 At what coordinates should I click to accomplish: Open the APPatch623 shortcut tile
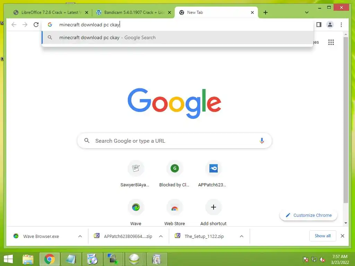[213, 174]
